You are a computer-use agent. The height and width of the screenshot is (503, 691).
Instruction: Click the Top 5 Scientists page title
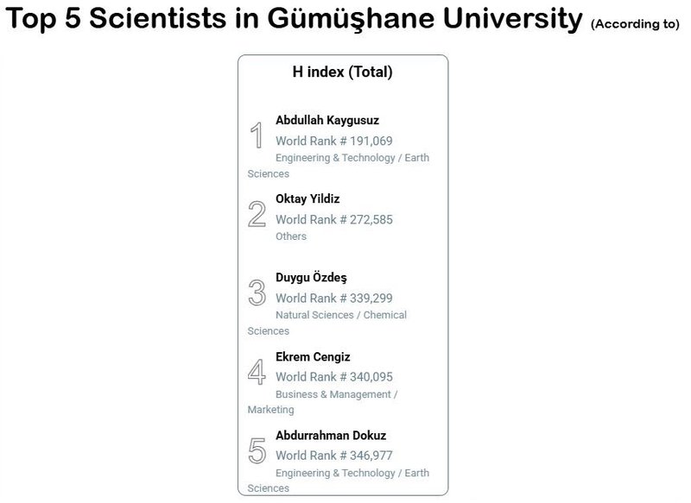pyautogui.click(x=294, y=18)
